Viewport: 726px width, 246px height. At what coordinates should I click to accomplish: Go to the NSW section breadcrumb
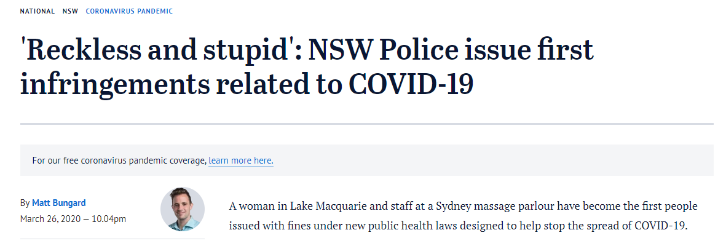click(x=70, y=12)
